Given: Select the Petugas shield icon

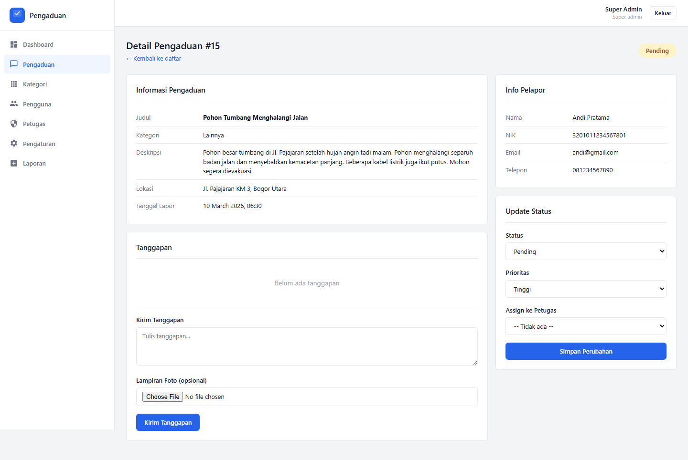Looking at the screenshot, I should pos(14,124).
